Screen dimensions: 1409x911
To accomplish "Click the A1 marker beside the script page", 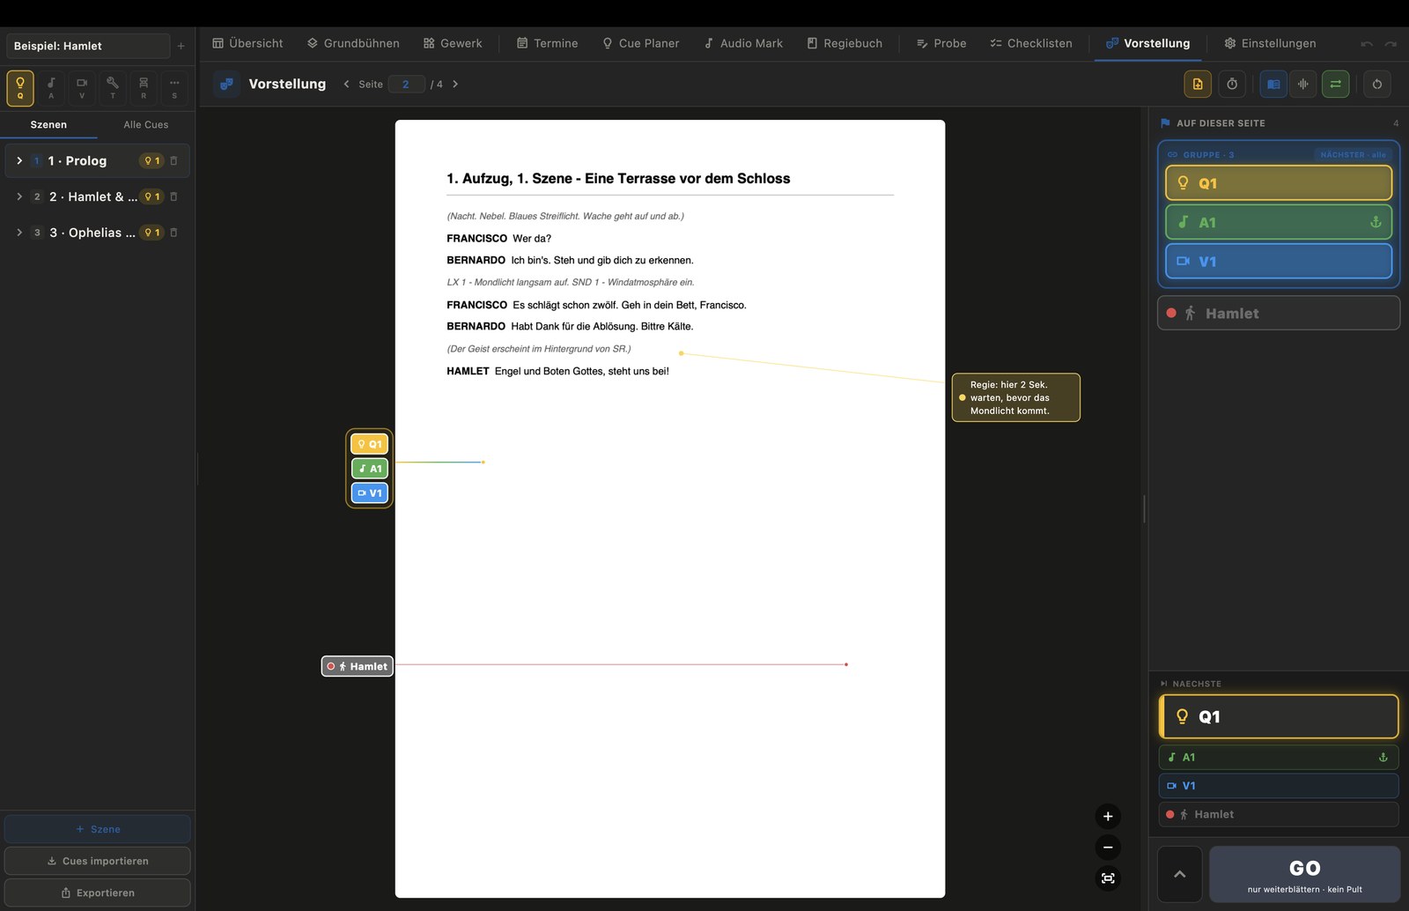I will coord(370,469).
